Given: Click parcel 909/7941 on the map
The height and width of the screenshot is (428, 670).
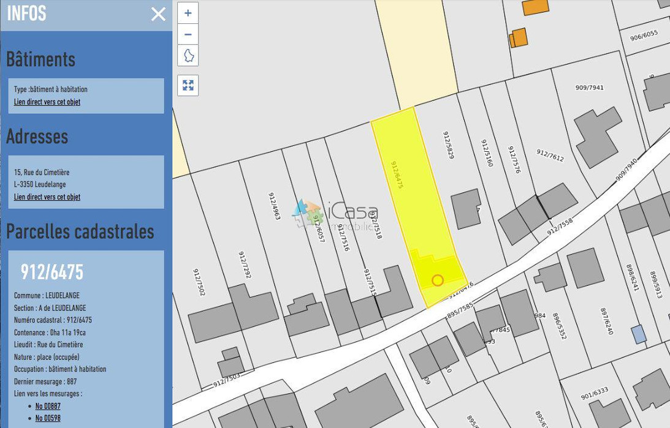Looking at the screenshot, I should [588, 88].
